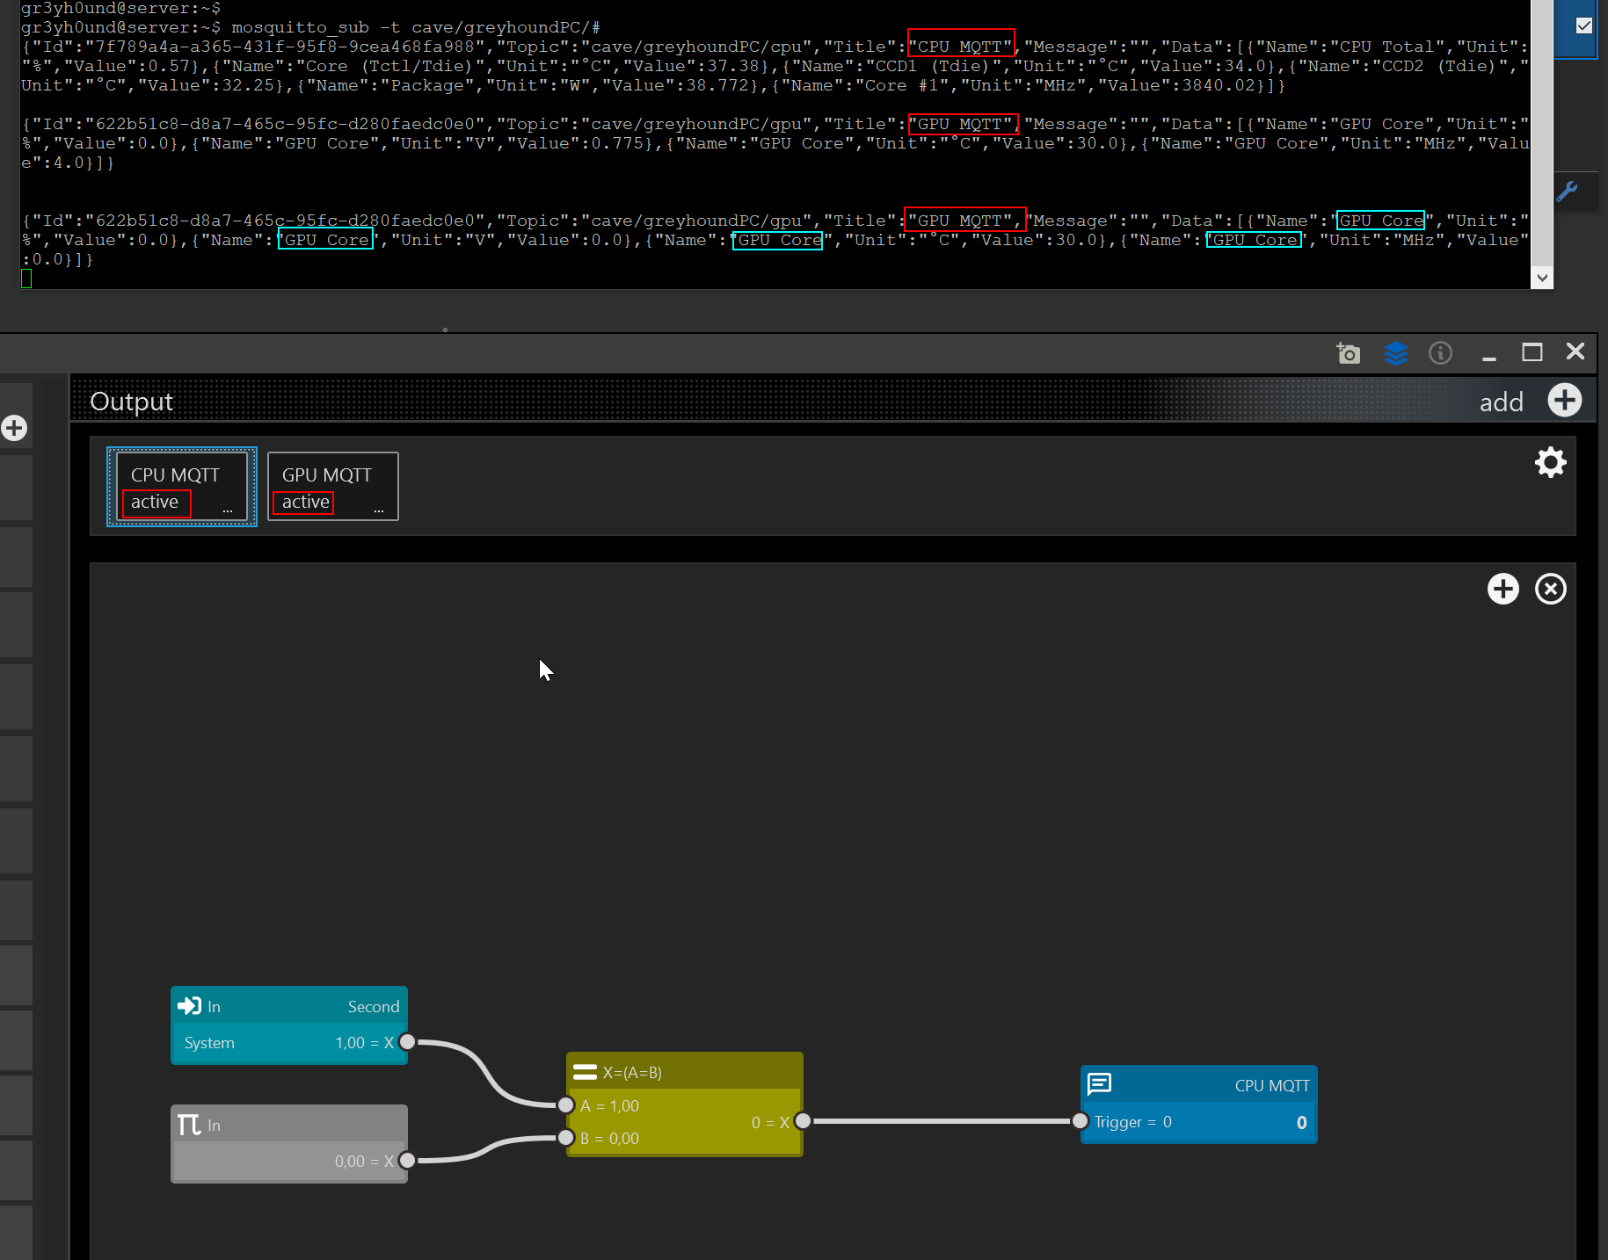Viewport: 1608px width, 1260px height.
Task: Toggle the checkbox in top right corner
Action: (x=1583, y=25)
